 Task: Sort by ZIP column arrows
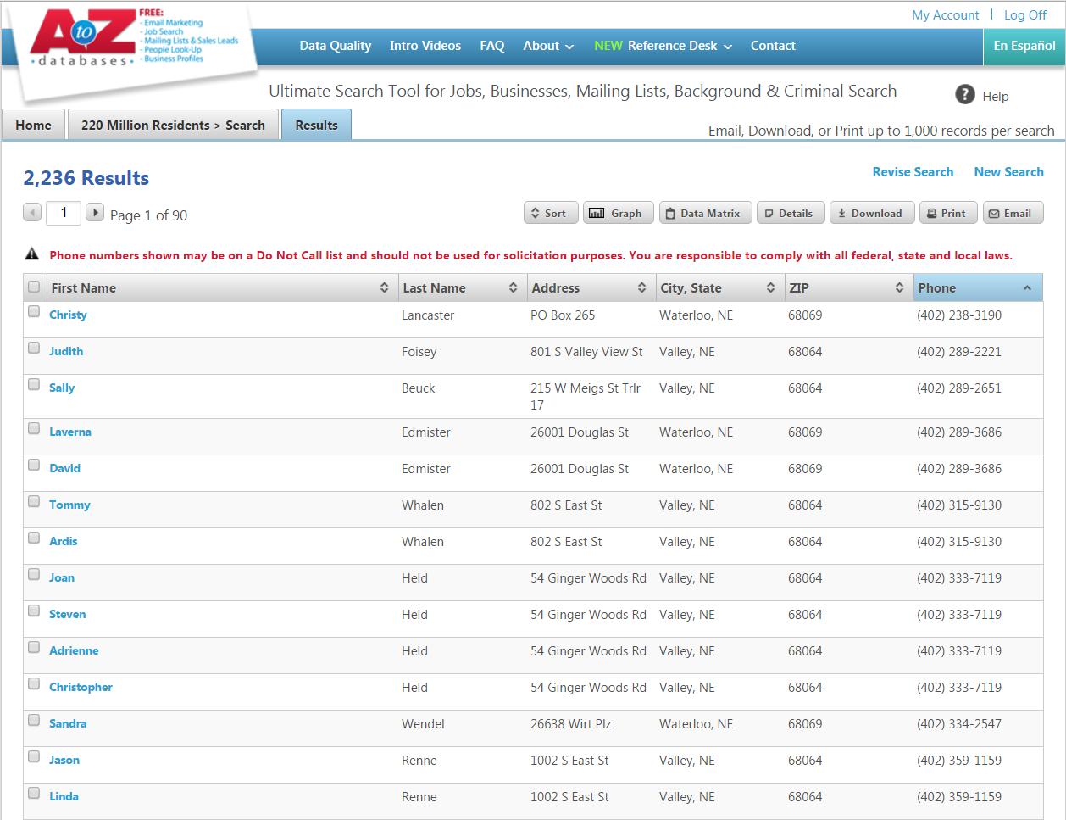coord(899,287)
